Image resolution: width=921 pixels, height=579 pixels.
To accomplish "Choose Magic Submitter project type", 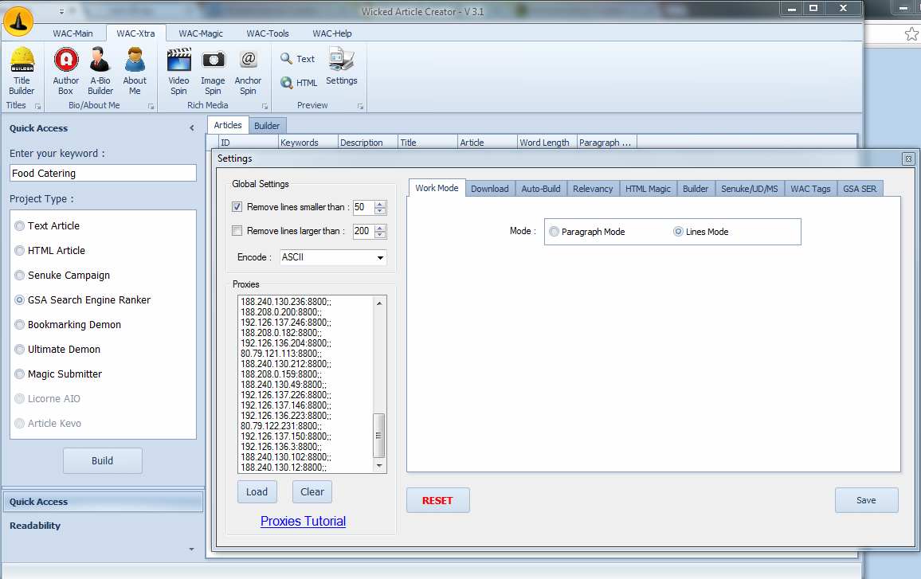I will [x=58, y=374].
